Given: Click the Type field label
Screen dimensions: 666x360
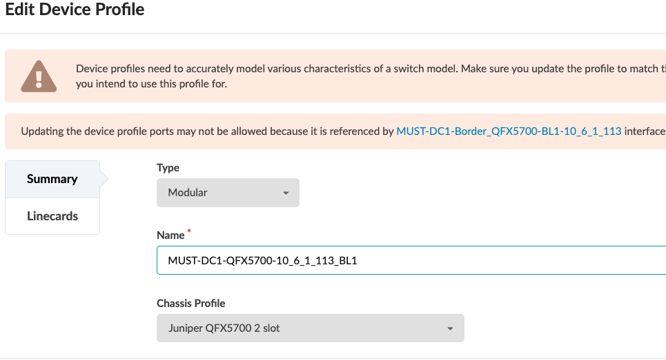Looking at the screenshot, I should click(x=168, y=168).
